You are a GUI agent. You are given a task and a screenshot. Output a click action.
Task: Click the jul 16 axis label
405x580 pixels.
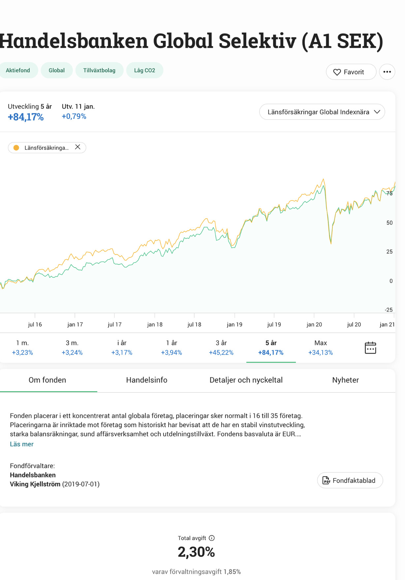(35, 324)
